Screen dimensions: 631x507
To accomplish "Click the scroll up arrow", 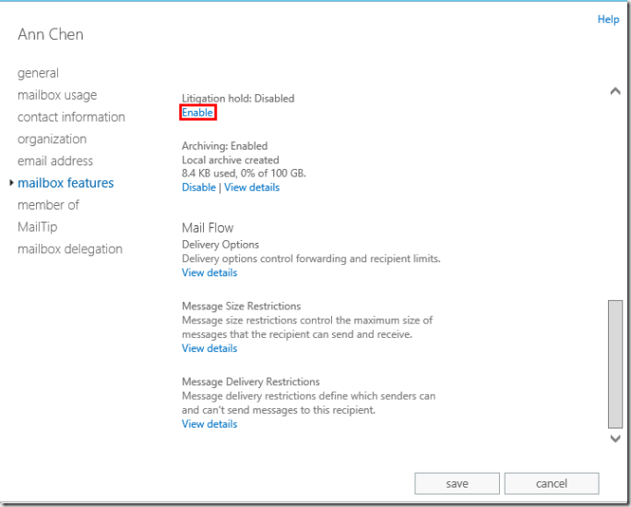I will pyautogui.click(x=615, y=91).
